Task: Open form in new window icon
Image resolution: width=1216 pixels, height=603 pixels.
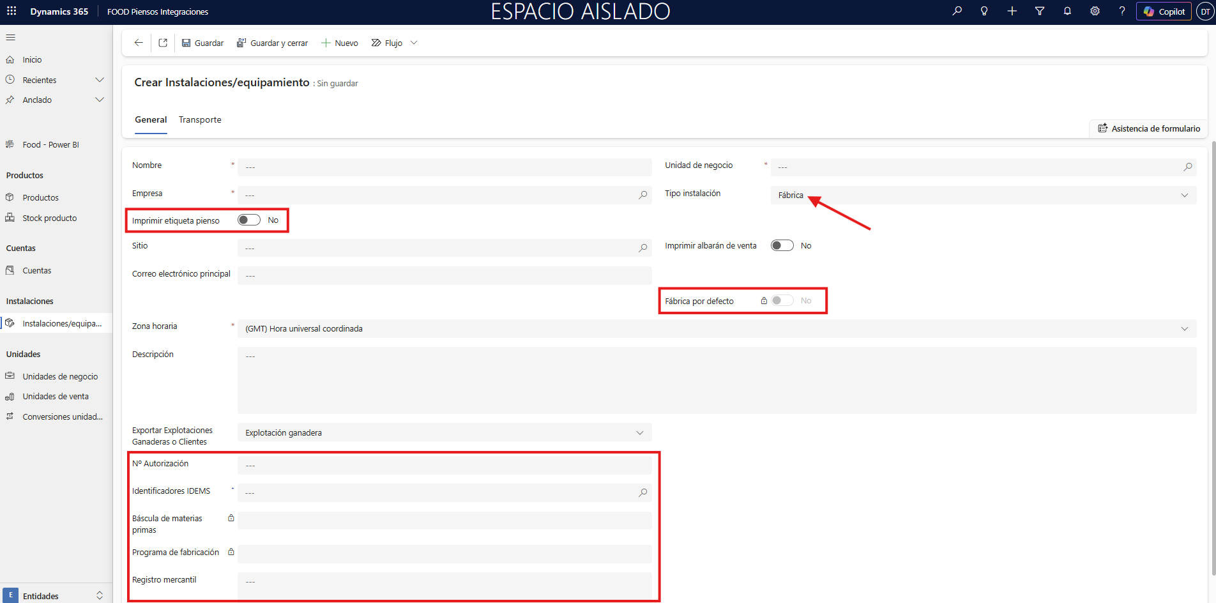Action: [x=163, y=43]
